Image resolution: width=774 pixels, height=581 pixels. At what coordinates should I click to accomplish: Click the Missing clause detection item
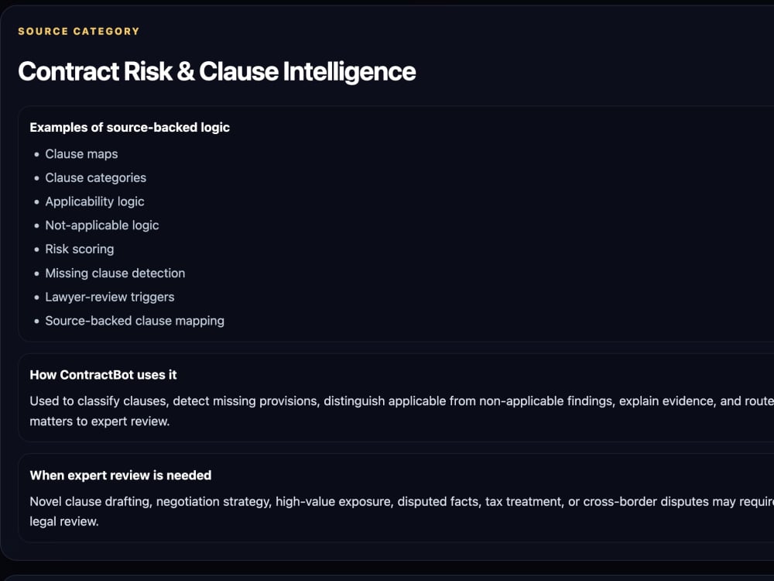115,273
